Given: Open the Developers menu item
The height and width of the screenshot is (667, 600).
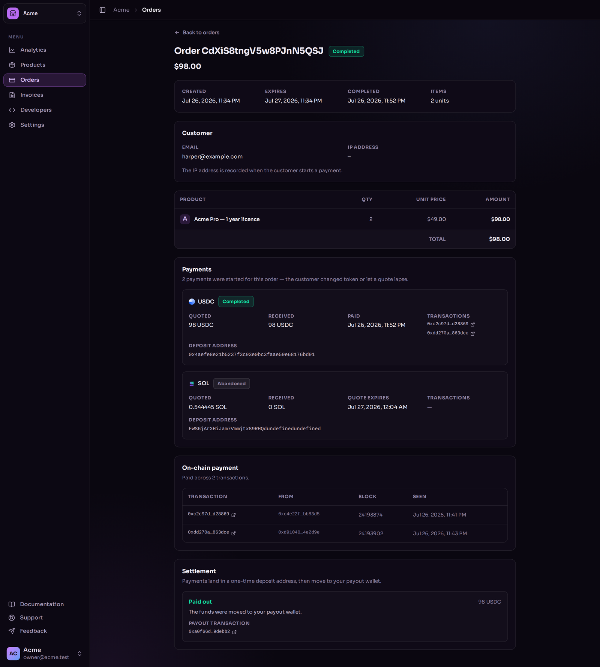Looking at the screenshot, I should click(45, 110).
